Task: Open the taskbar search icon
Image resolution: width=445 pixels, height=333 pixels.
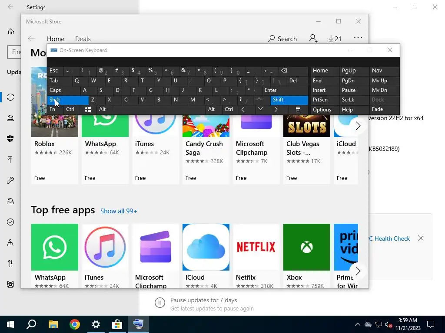Action: (31, 324)
